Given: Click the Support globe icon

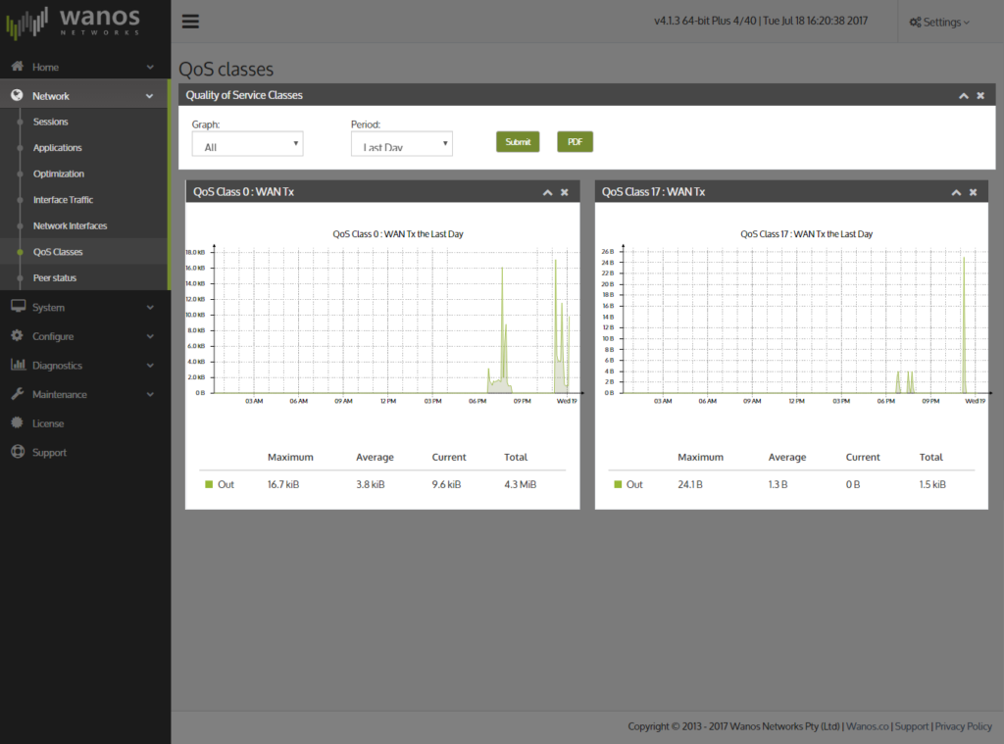Looking at the screenshot, I should [16, 452].
